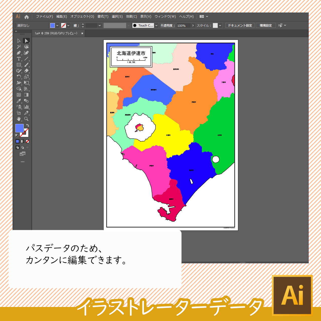
Task: Open the 表示(V) menu
Action: click(146, 17)
